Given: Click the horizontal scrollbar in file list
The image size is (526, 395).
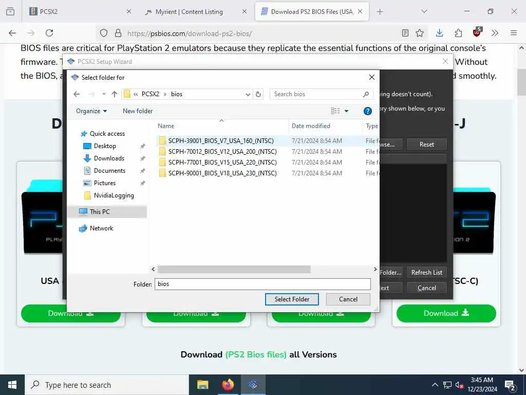Looking at the screenshot, I should click(x=234, y=270).
